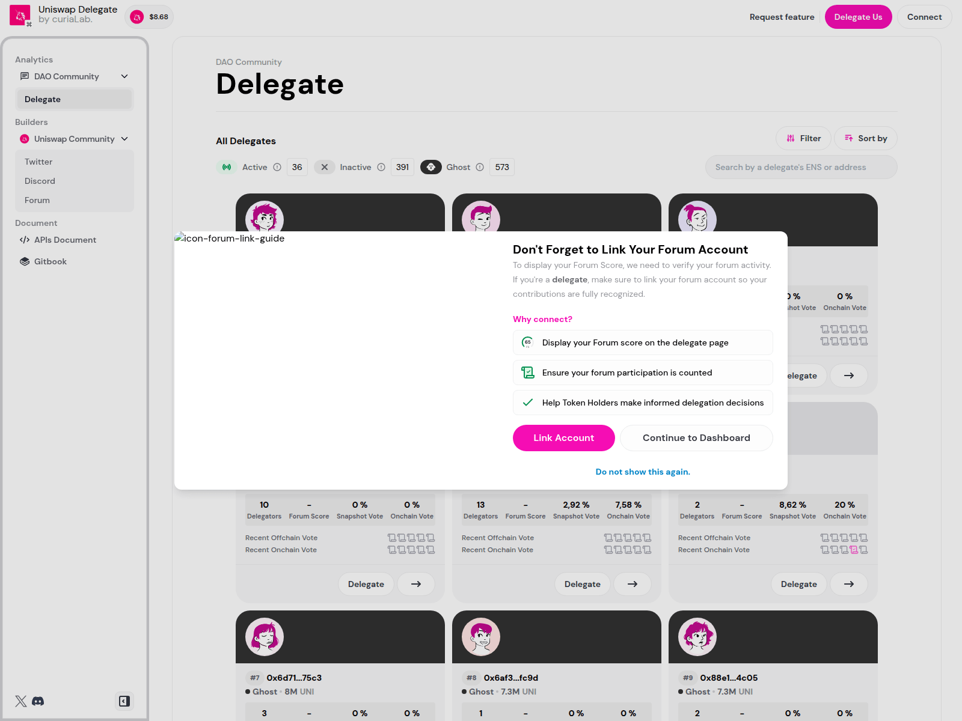Click 'Do not show this again' link
Image resolution: width=962 pixels, height=721 pixels.
(x=643, y=472)
